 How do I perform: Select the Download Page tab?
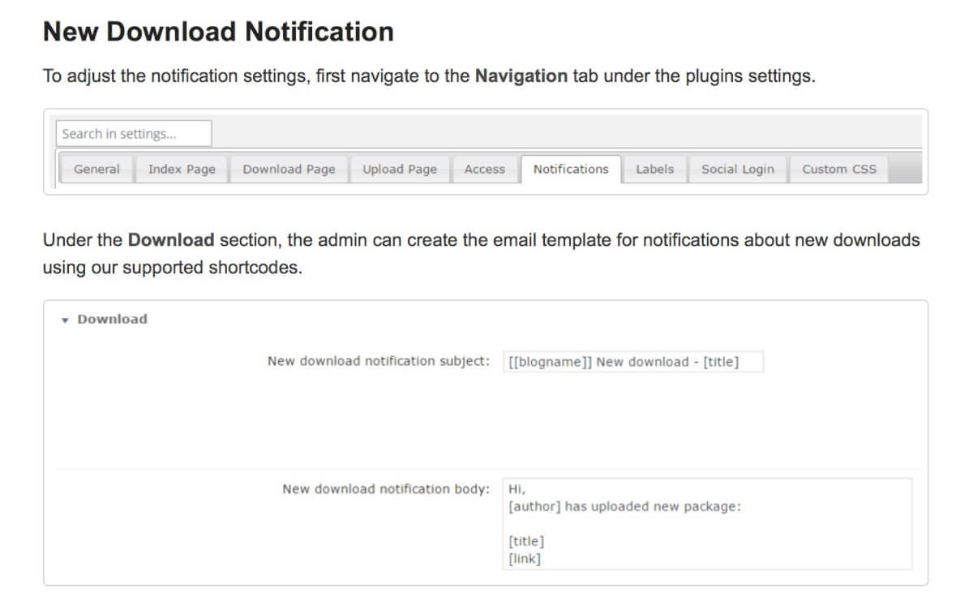pos(289,169)
